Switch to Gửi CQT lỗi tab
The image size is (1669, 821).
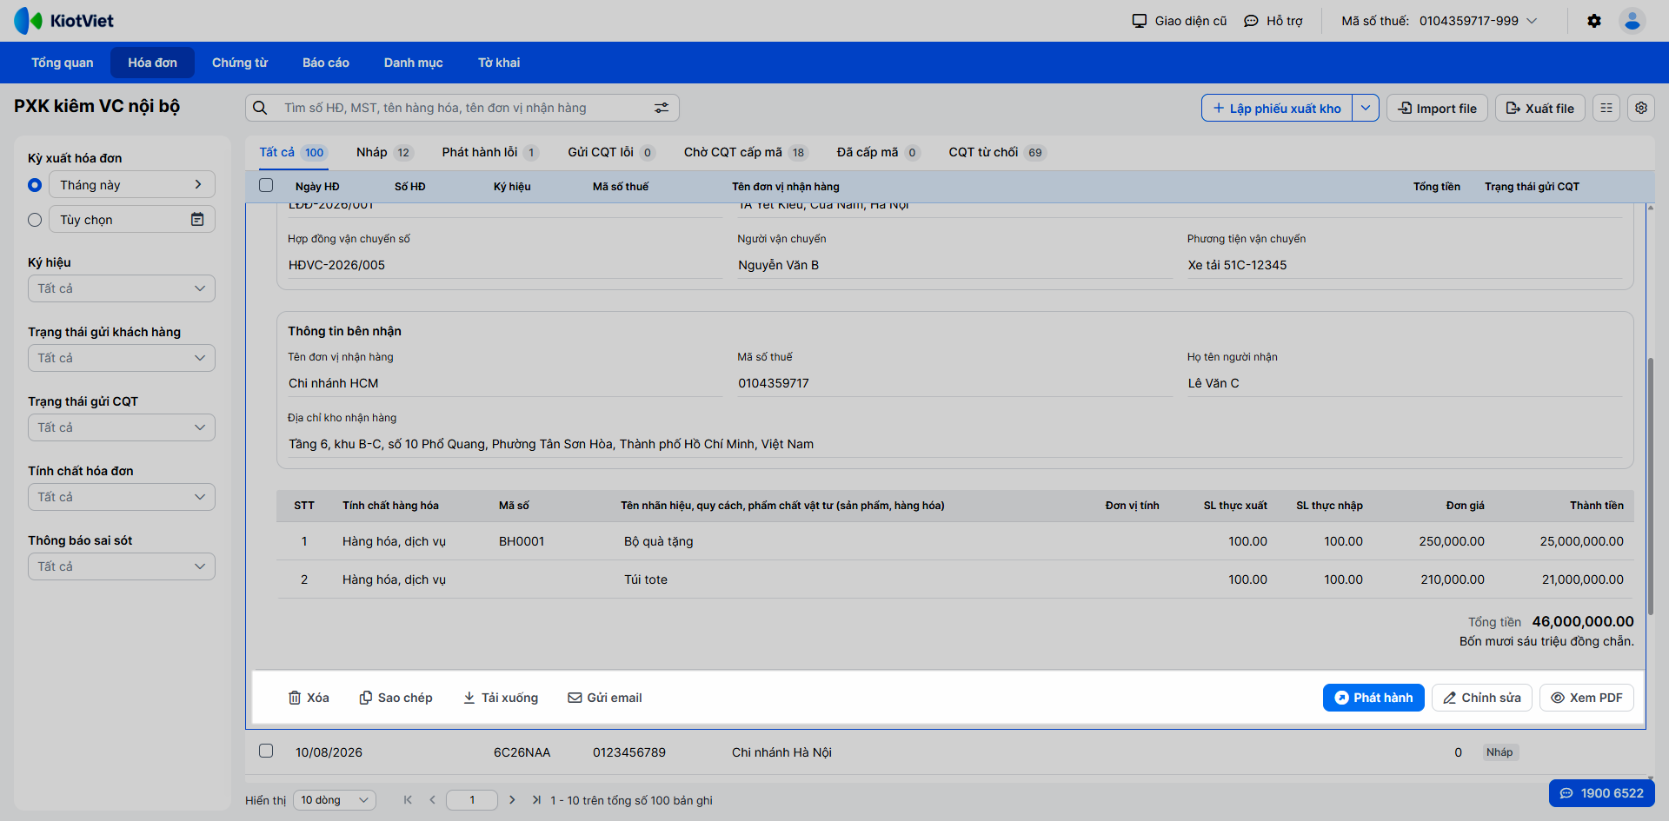tap(612, 152)
